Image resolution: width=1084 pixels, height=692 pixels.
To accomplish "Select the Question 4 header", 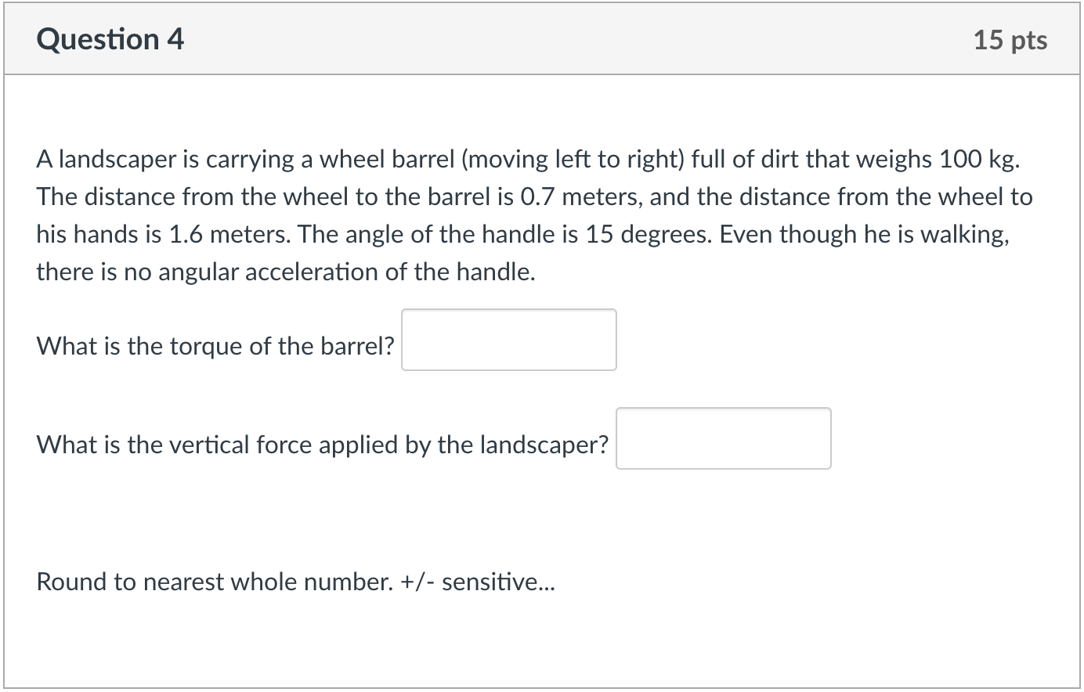I will [x=110, y=38].
